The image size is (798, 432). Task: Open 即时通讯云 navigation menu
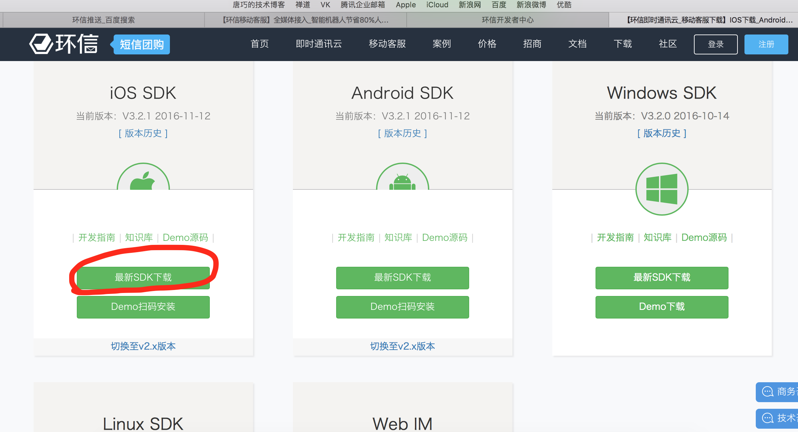pyautogui.click(x=319, y=44)
